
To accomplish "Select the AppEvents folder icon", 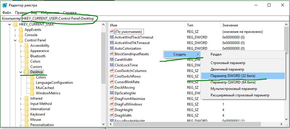I will pyautogui.click(x=21, y=30).
